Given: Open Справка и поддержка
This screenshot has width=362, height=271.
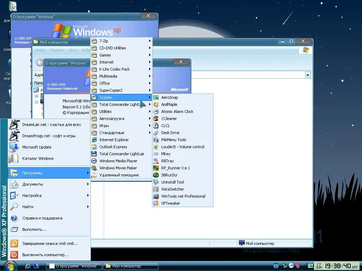Looking at the screenshot, I should (x=49, y=218).
